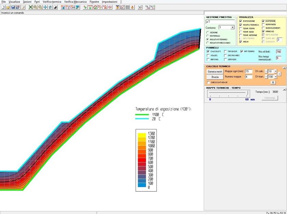This screenshot has height=214, width=287.
Task: Enable the Check Database checkbox
Action: tap(208, 83)
